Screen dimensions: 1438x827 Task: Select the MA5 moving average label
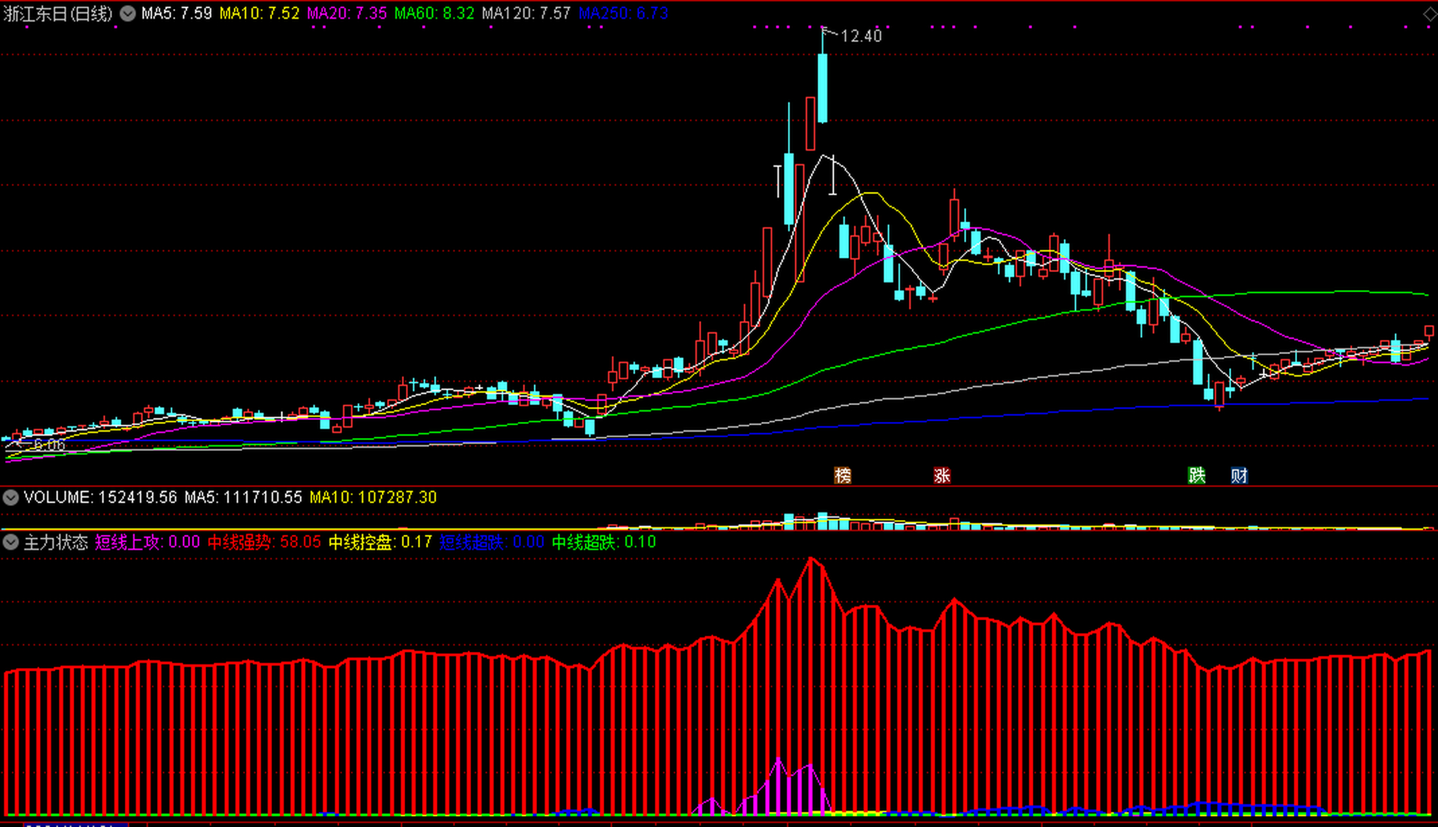176,14
